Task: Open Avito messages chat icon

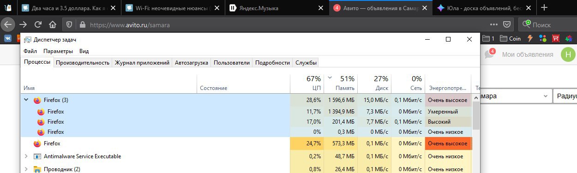Action: point(489,54)
